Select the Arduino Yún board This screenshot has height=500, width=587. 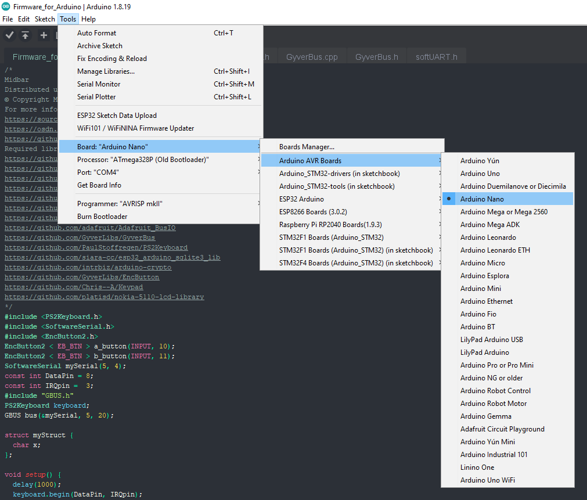[507, 161]
